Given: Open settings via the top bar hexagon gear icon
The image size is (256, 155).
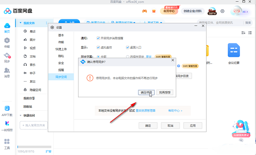Looking at the screenshot, I should (x=222, y=11).
